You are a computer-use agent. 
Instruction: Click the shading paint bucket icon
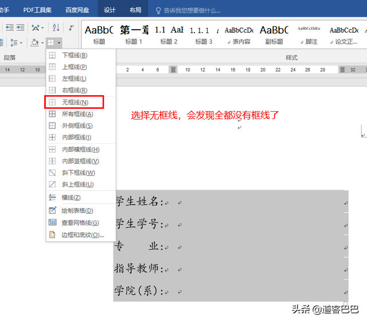coord(34,43)
